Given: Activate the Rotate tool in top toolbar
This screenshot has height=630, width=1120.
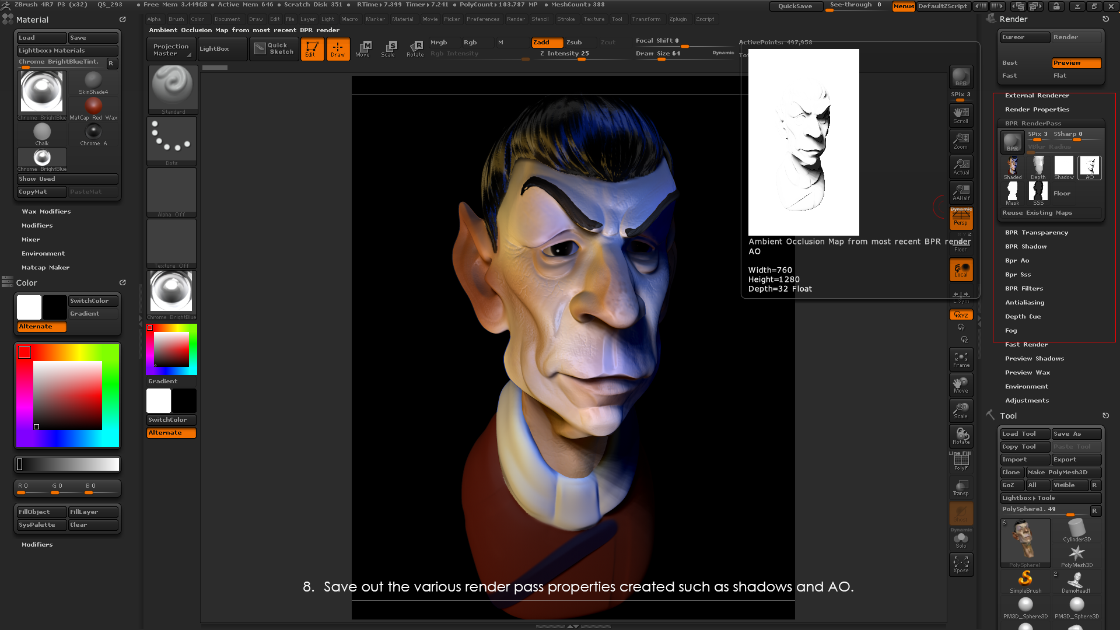Looking at the screenshot, I should [x=415, y=48].
